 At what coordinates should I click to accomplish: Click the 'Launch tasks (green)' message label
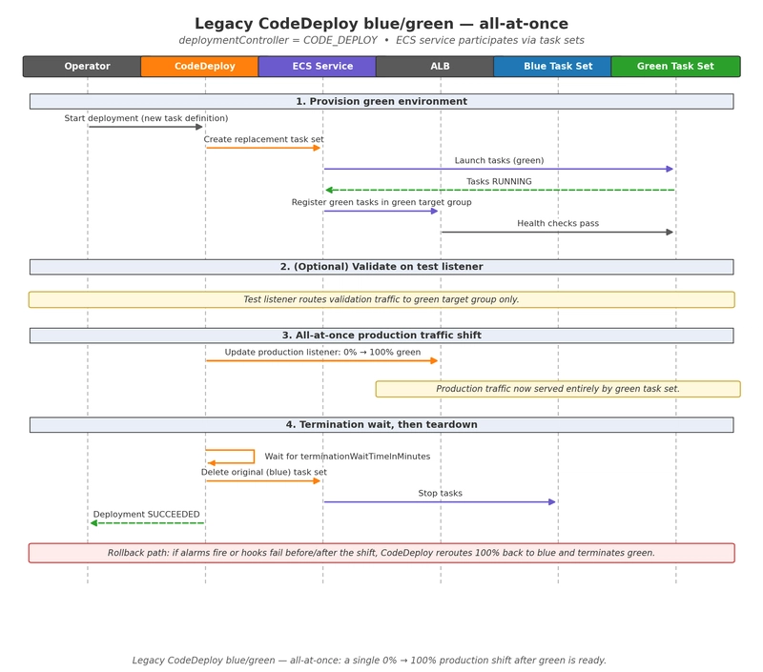(499, 160)
